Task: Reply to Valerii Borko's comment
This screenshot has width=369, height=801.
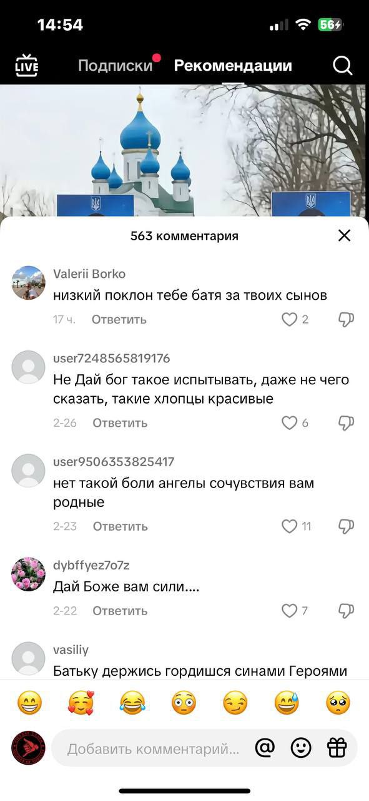Action: [119, 320]
